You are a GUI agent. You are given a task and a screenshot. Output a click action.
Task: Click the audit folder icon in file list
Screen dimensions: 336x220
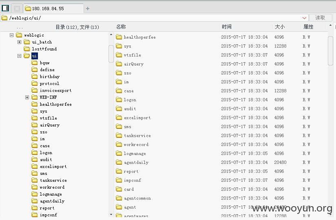click(x=119, y=109)
